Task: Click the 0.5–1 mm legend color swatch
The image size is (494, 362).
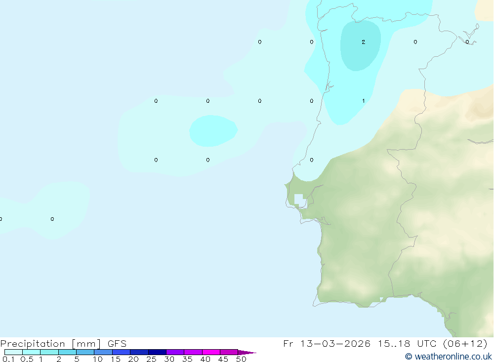Action: tap(32, 352)
